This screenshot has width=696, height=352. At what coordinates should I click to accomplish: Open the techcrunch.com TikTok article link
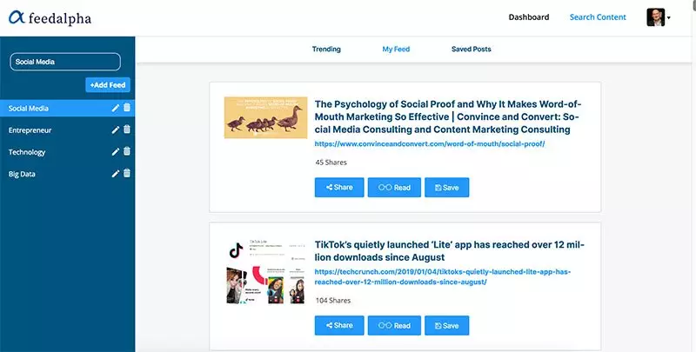tap(443, 276)
